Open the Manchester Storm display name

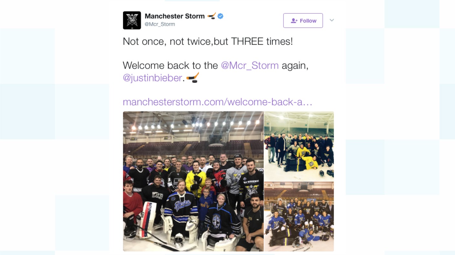175,16
